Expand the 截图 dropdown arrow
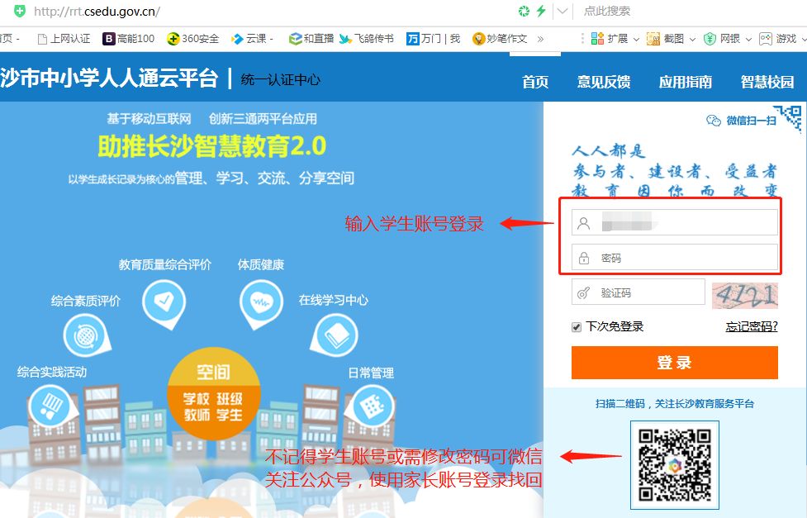 point(692,39)
